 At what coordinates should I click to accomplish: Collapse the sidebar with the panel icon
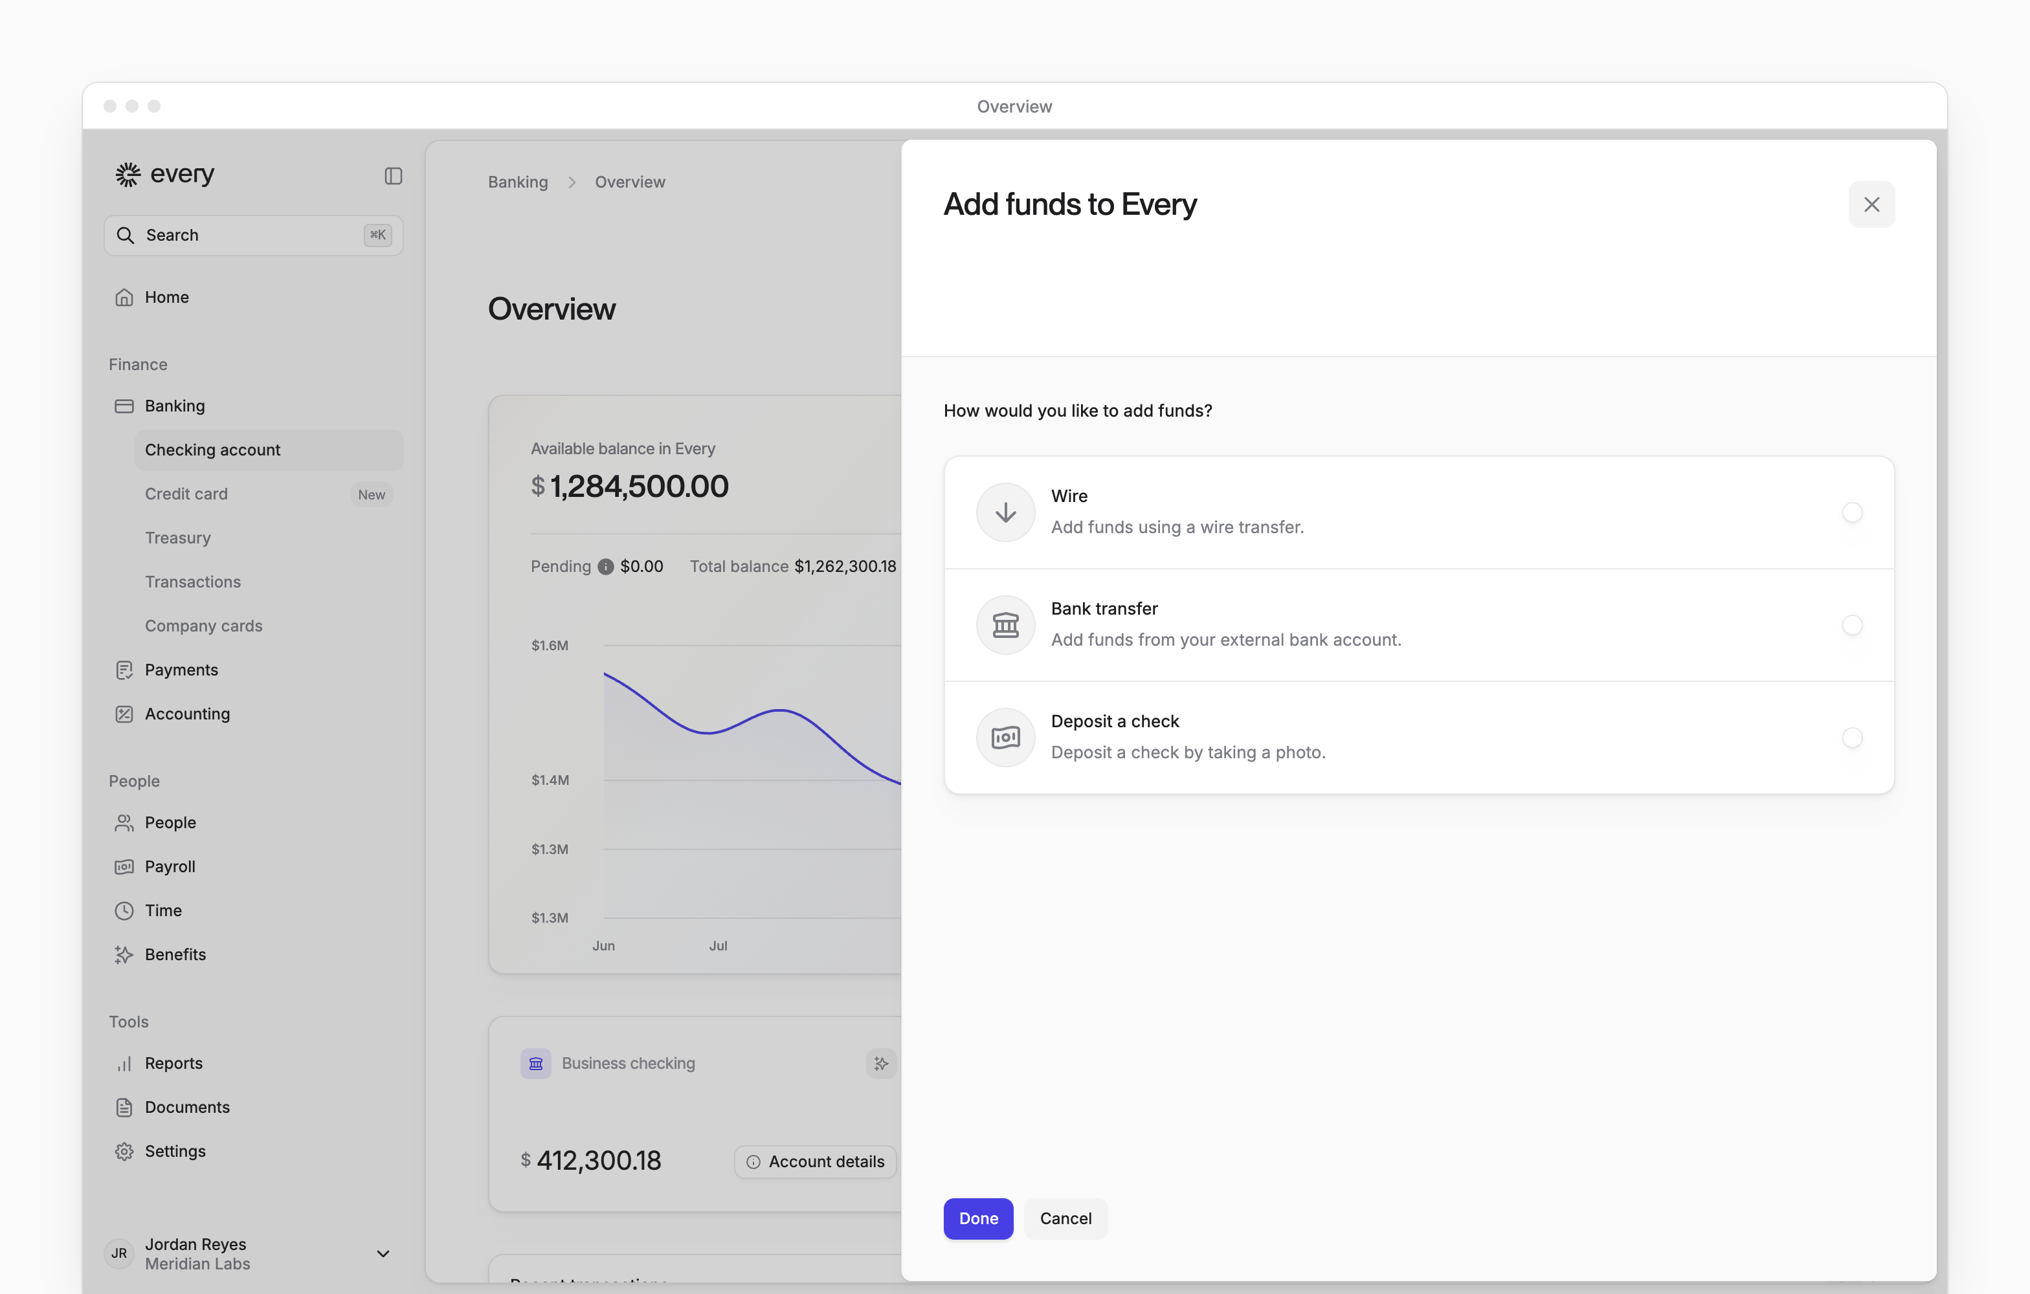(393, 176)
